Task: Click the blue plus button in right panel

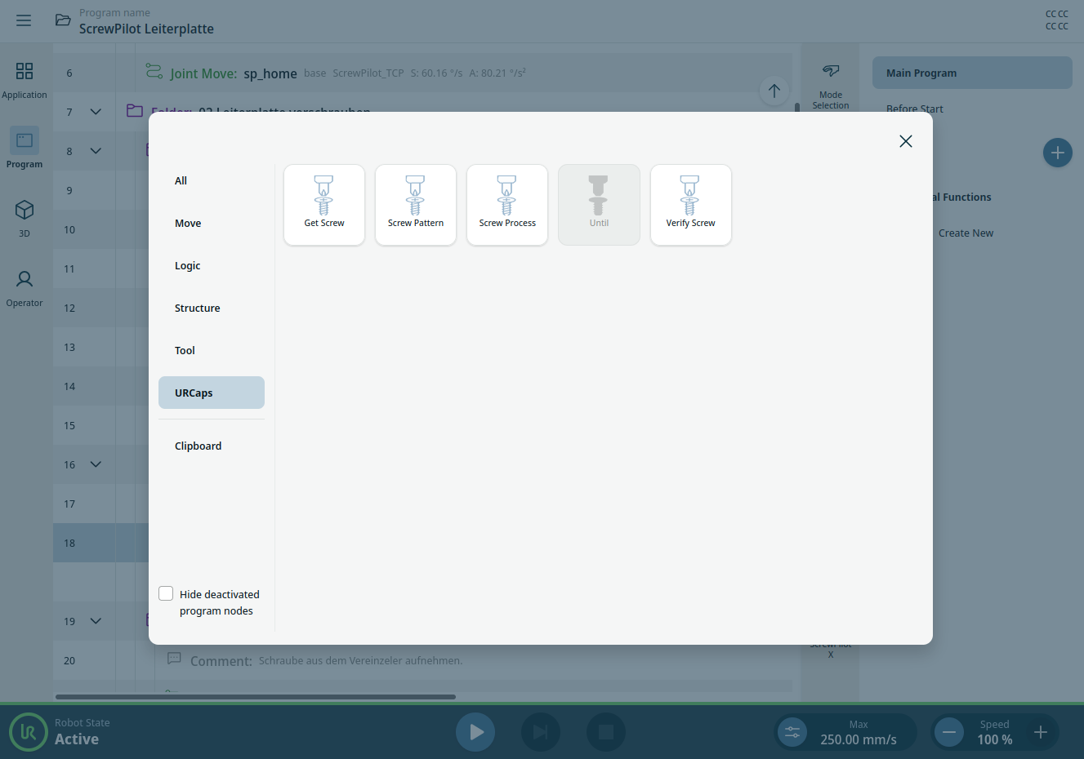Action: coord(1058,153)
